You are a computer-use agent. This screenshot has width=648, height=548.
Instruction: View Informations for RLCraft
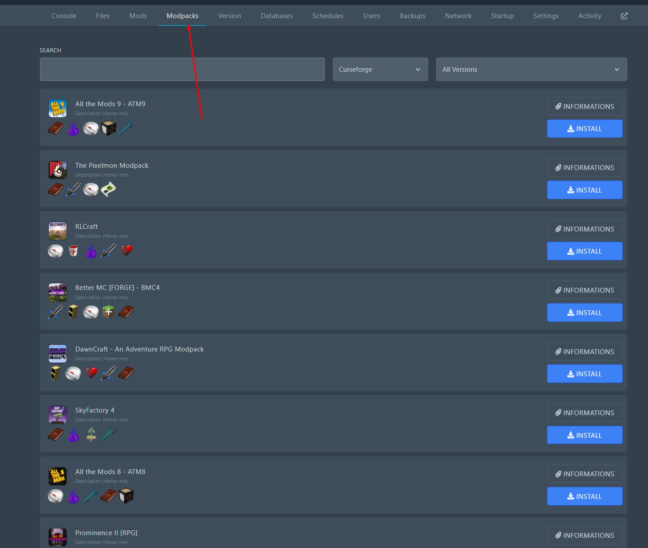585,229
